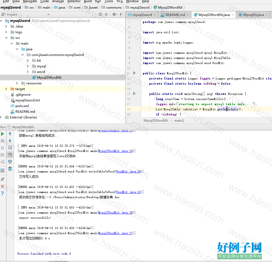Open the VCS menu
The height and width of the screenshot is (262, 272).
120,1
